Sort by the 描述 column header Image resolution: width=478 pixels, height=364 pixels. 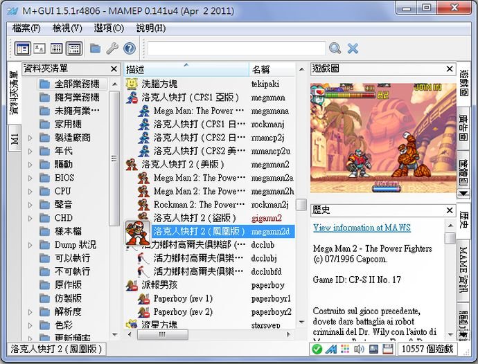[186, 70]
